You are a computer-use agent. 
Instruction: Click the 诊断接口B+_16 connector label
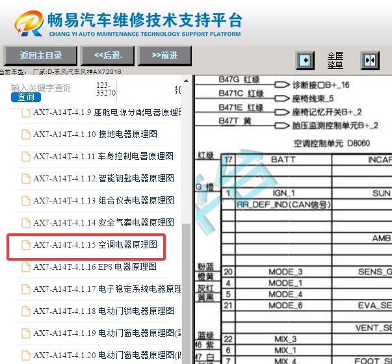[x=320, y=85]
